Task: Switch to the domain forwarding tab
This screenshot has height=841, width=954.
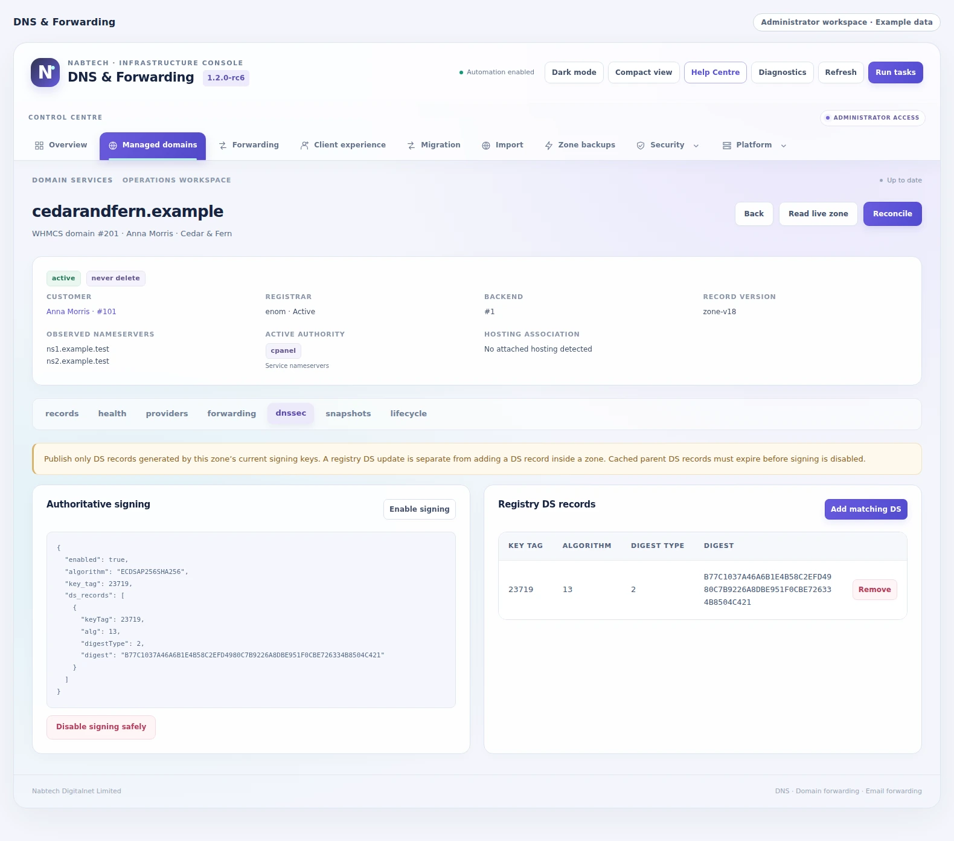Action: (232, 414)
